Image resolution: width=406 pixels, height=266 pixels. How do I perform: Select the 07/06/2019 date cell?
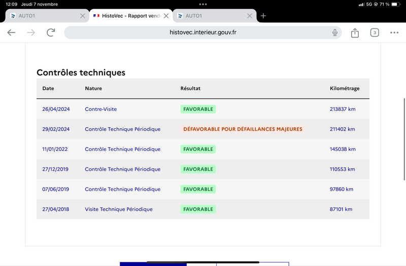[x=56, y=189]
